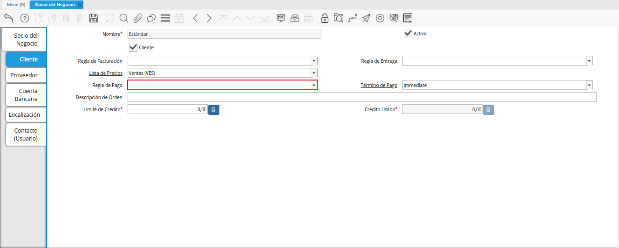The height and width of the screenshot is (248, 619).
Task: Open the Regla de Facturación dropdown arrow
Action: pos(314,61)
